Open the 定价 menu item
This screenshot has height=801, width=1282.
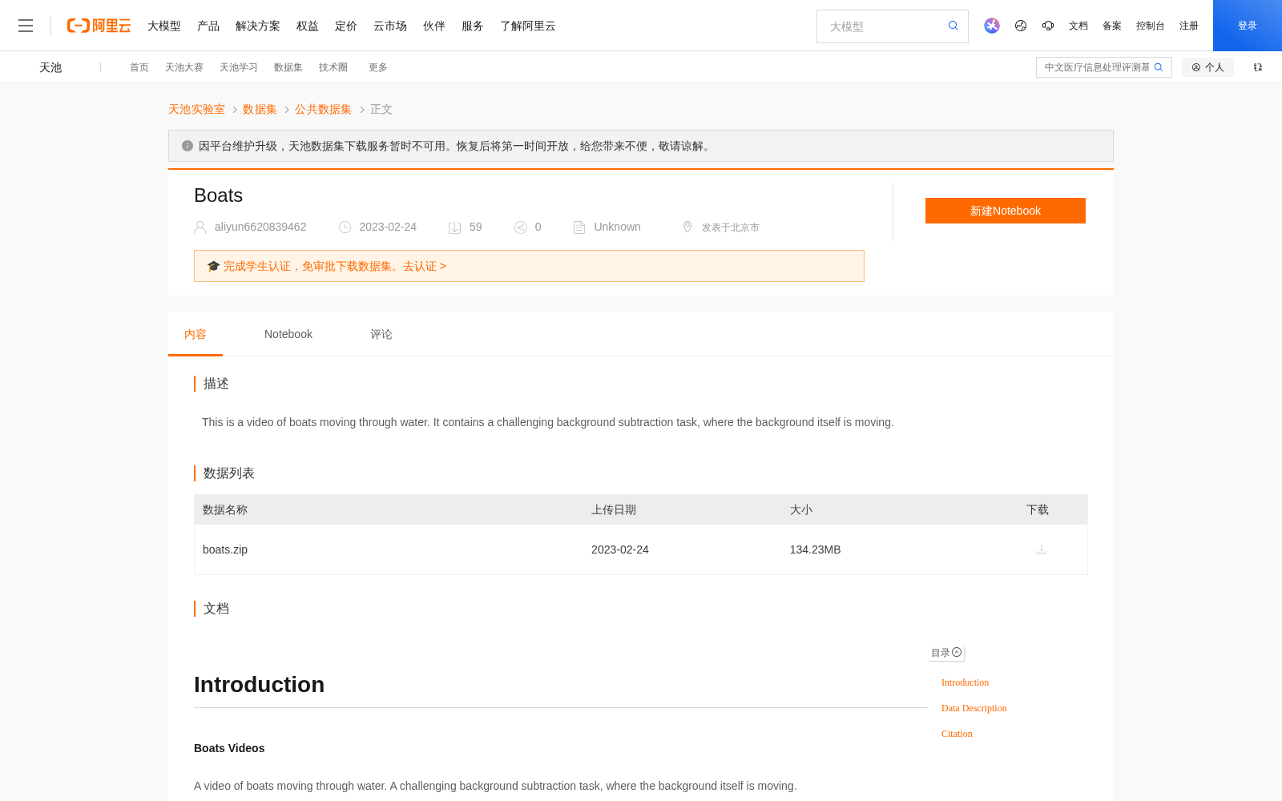pyautogui.click(x=346, y=26)
